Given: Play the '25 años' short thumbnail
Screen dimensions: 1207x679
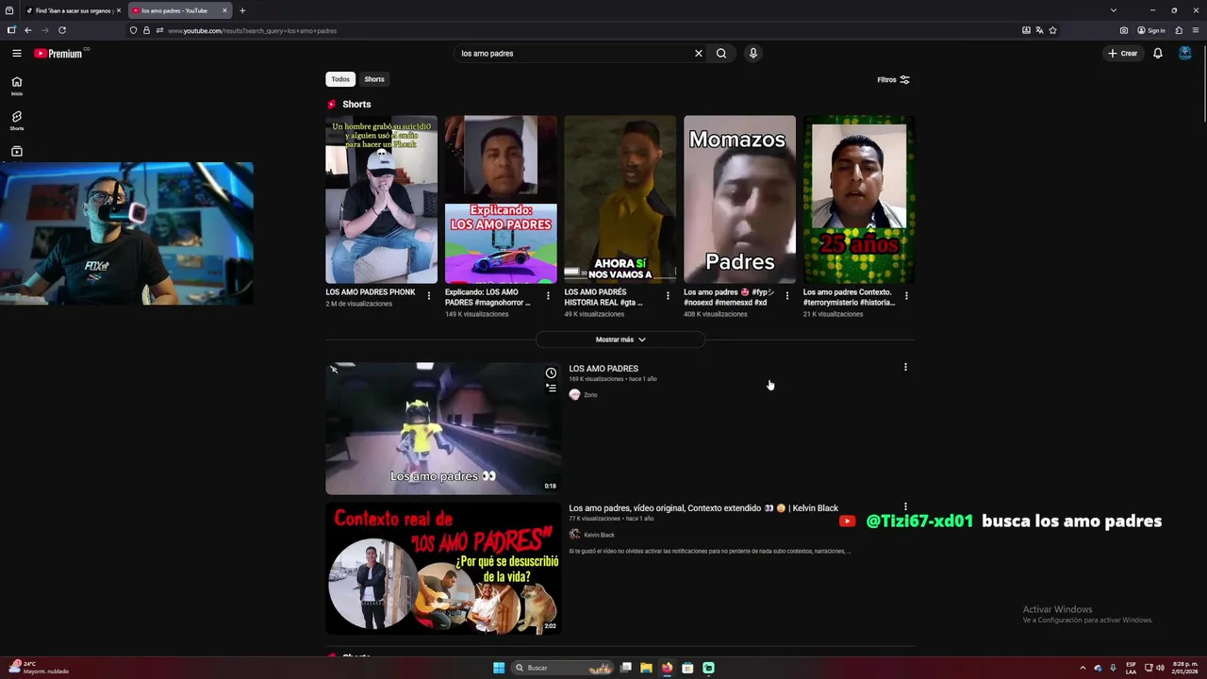Looking at the screenshot, I should tap(859, 199).
